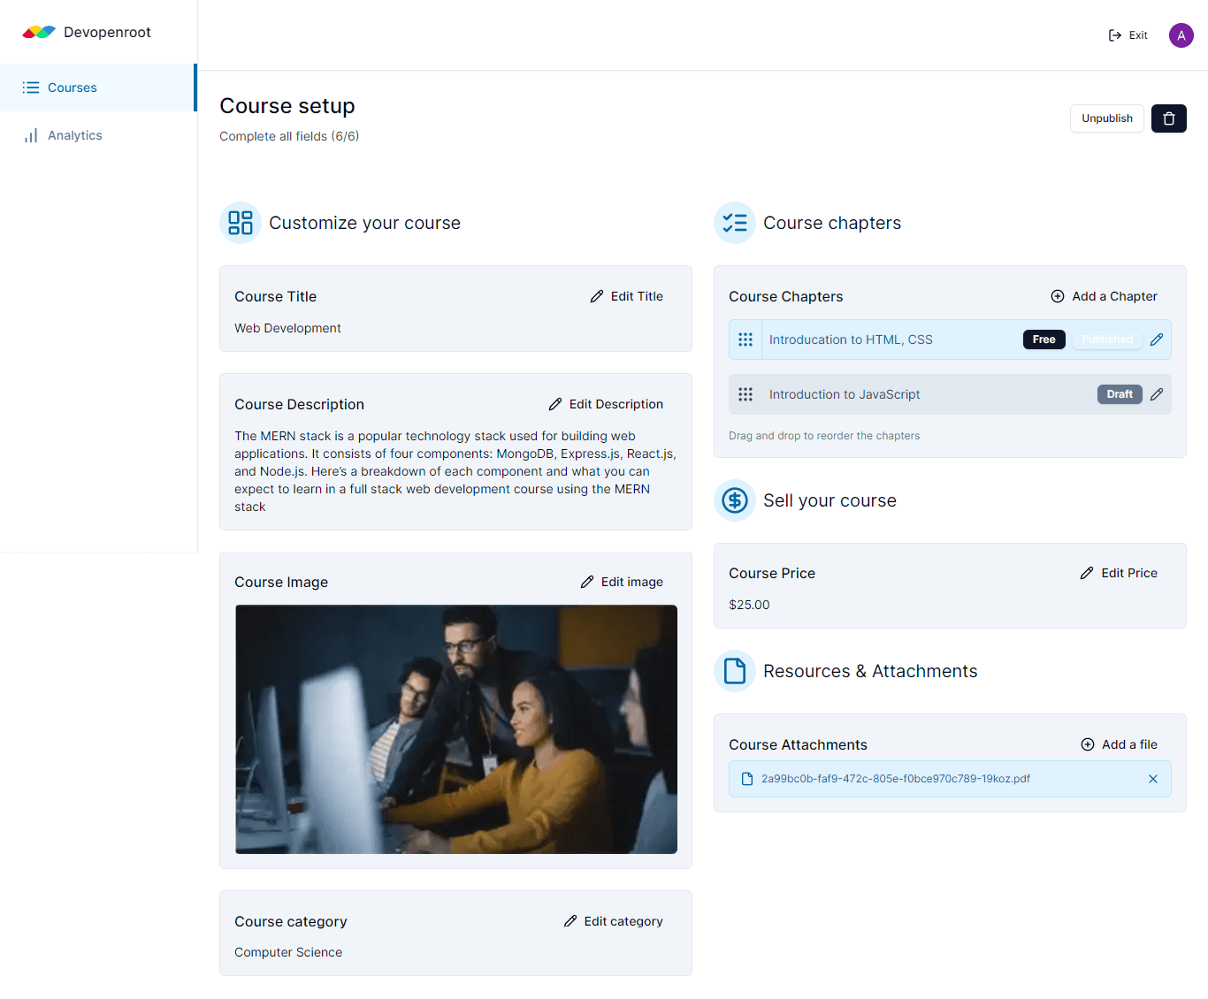Click the pencil icon next to Edit Description
Screen dimensions: 1208x999
[555, 404]
